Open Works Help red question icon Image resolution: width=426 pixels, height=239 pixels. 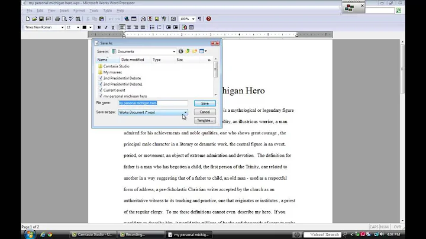[x=208, y=19]
